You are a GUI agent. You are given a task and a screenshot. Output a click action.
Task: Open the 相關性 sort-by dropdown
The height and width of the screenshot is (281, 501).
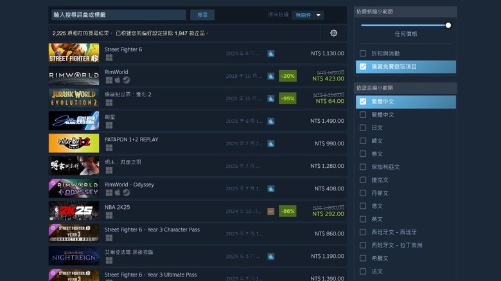(308, 15)
